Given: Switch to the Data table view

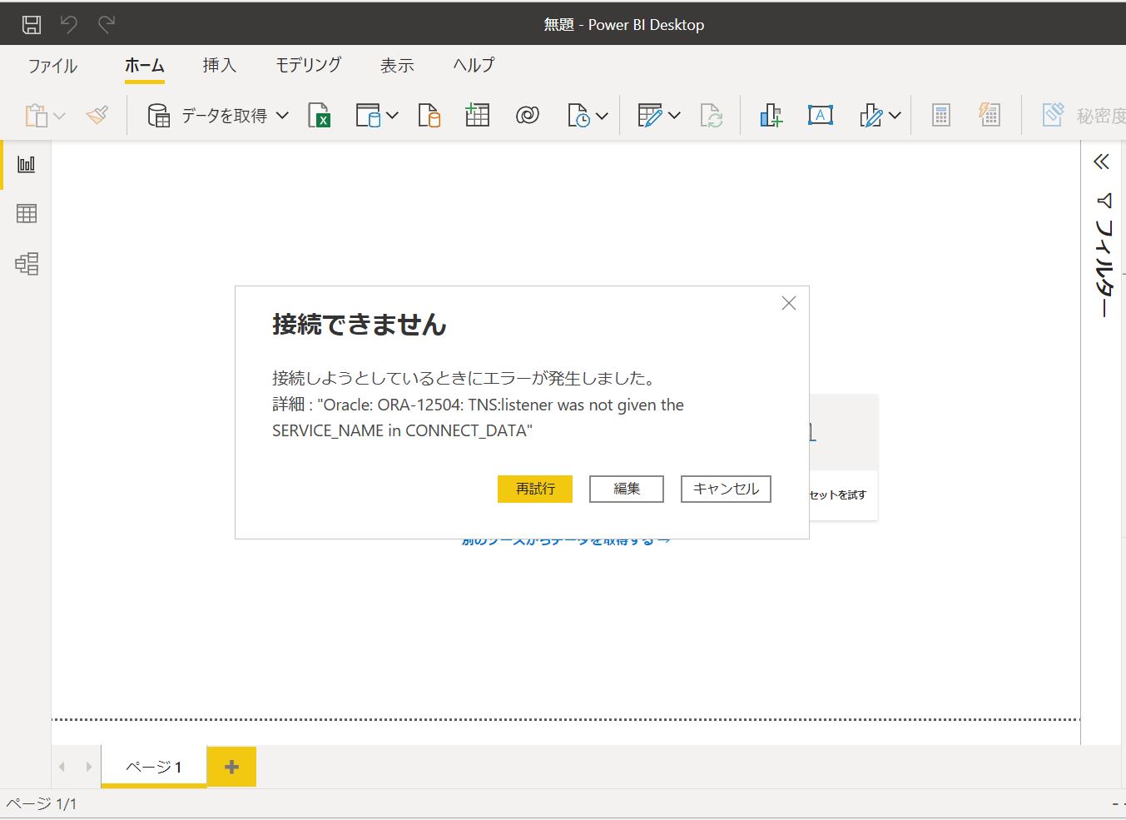Looking at the screenshot, I should 27,214.
